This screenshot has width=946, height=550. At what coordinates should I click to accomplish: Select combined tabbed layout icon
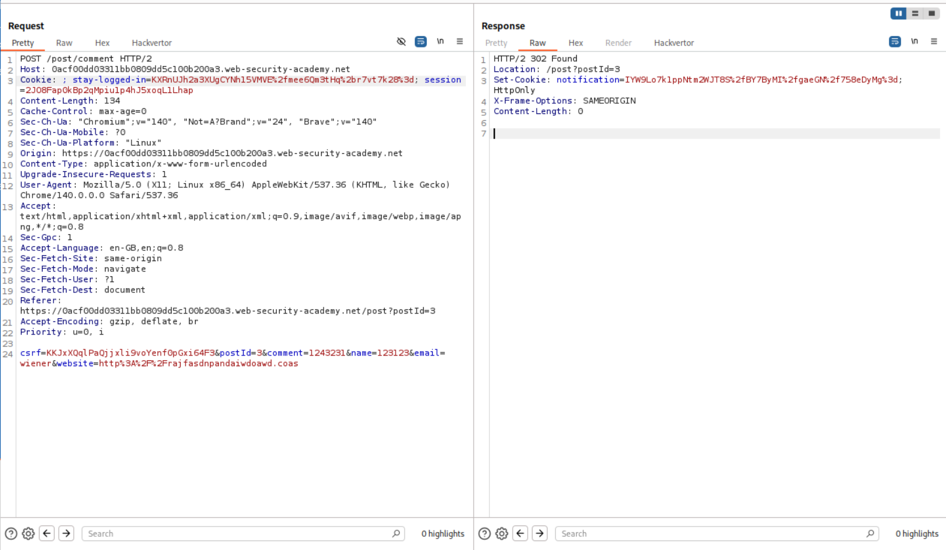tap(932, 13)
